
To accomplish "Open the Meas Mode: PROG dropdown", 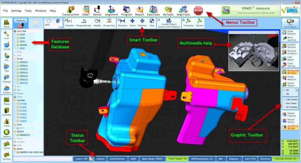I will click(153, 159).
